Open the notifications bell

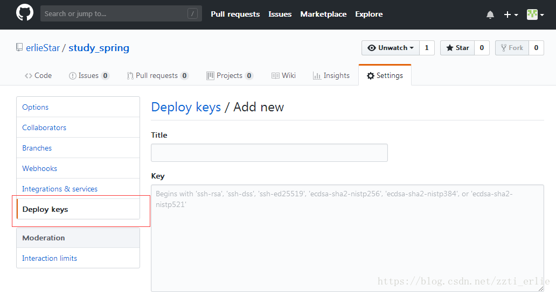(490, 15)
